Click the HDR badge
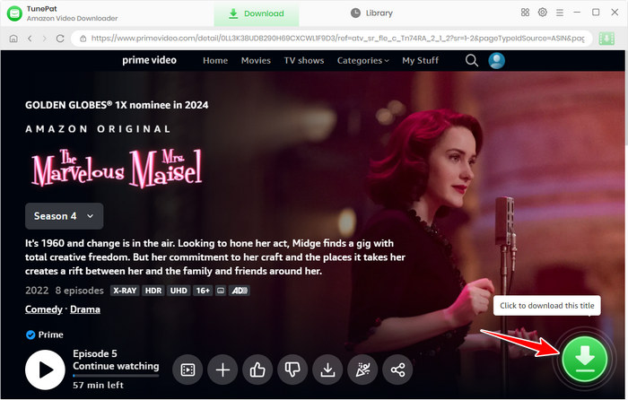Image resolution: width=628 pixels, height=400 pixels. (153, 291)
